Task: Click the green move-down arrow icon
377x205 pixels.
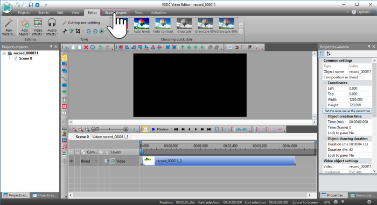Action: click(189, 47)
